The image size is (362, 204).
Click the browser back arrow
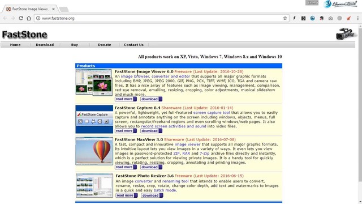[5, 18]
